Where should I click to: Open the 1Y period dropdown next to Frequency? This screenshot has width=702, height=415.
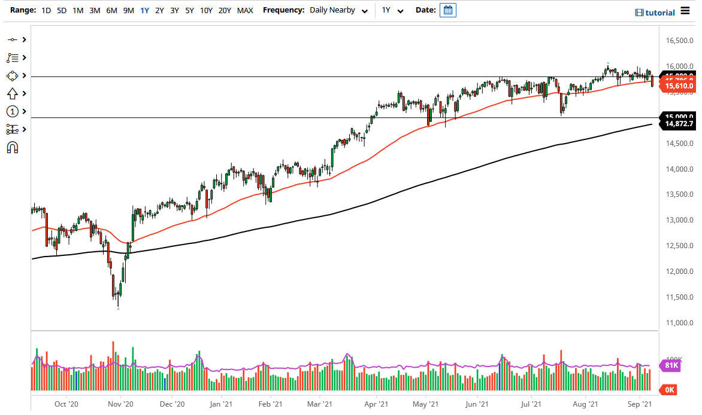point(392,10)
